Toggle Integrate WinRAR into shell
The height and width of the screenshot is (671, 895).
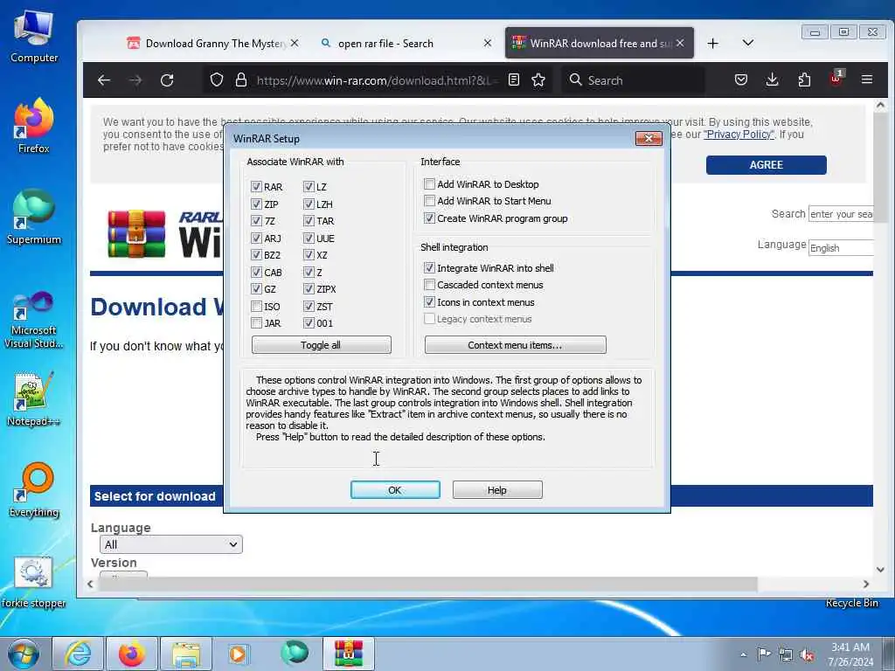point(429,267)
